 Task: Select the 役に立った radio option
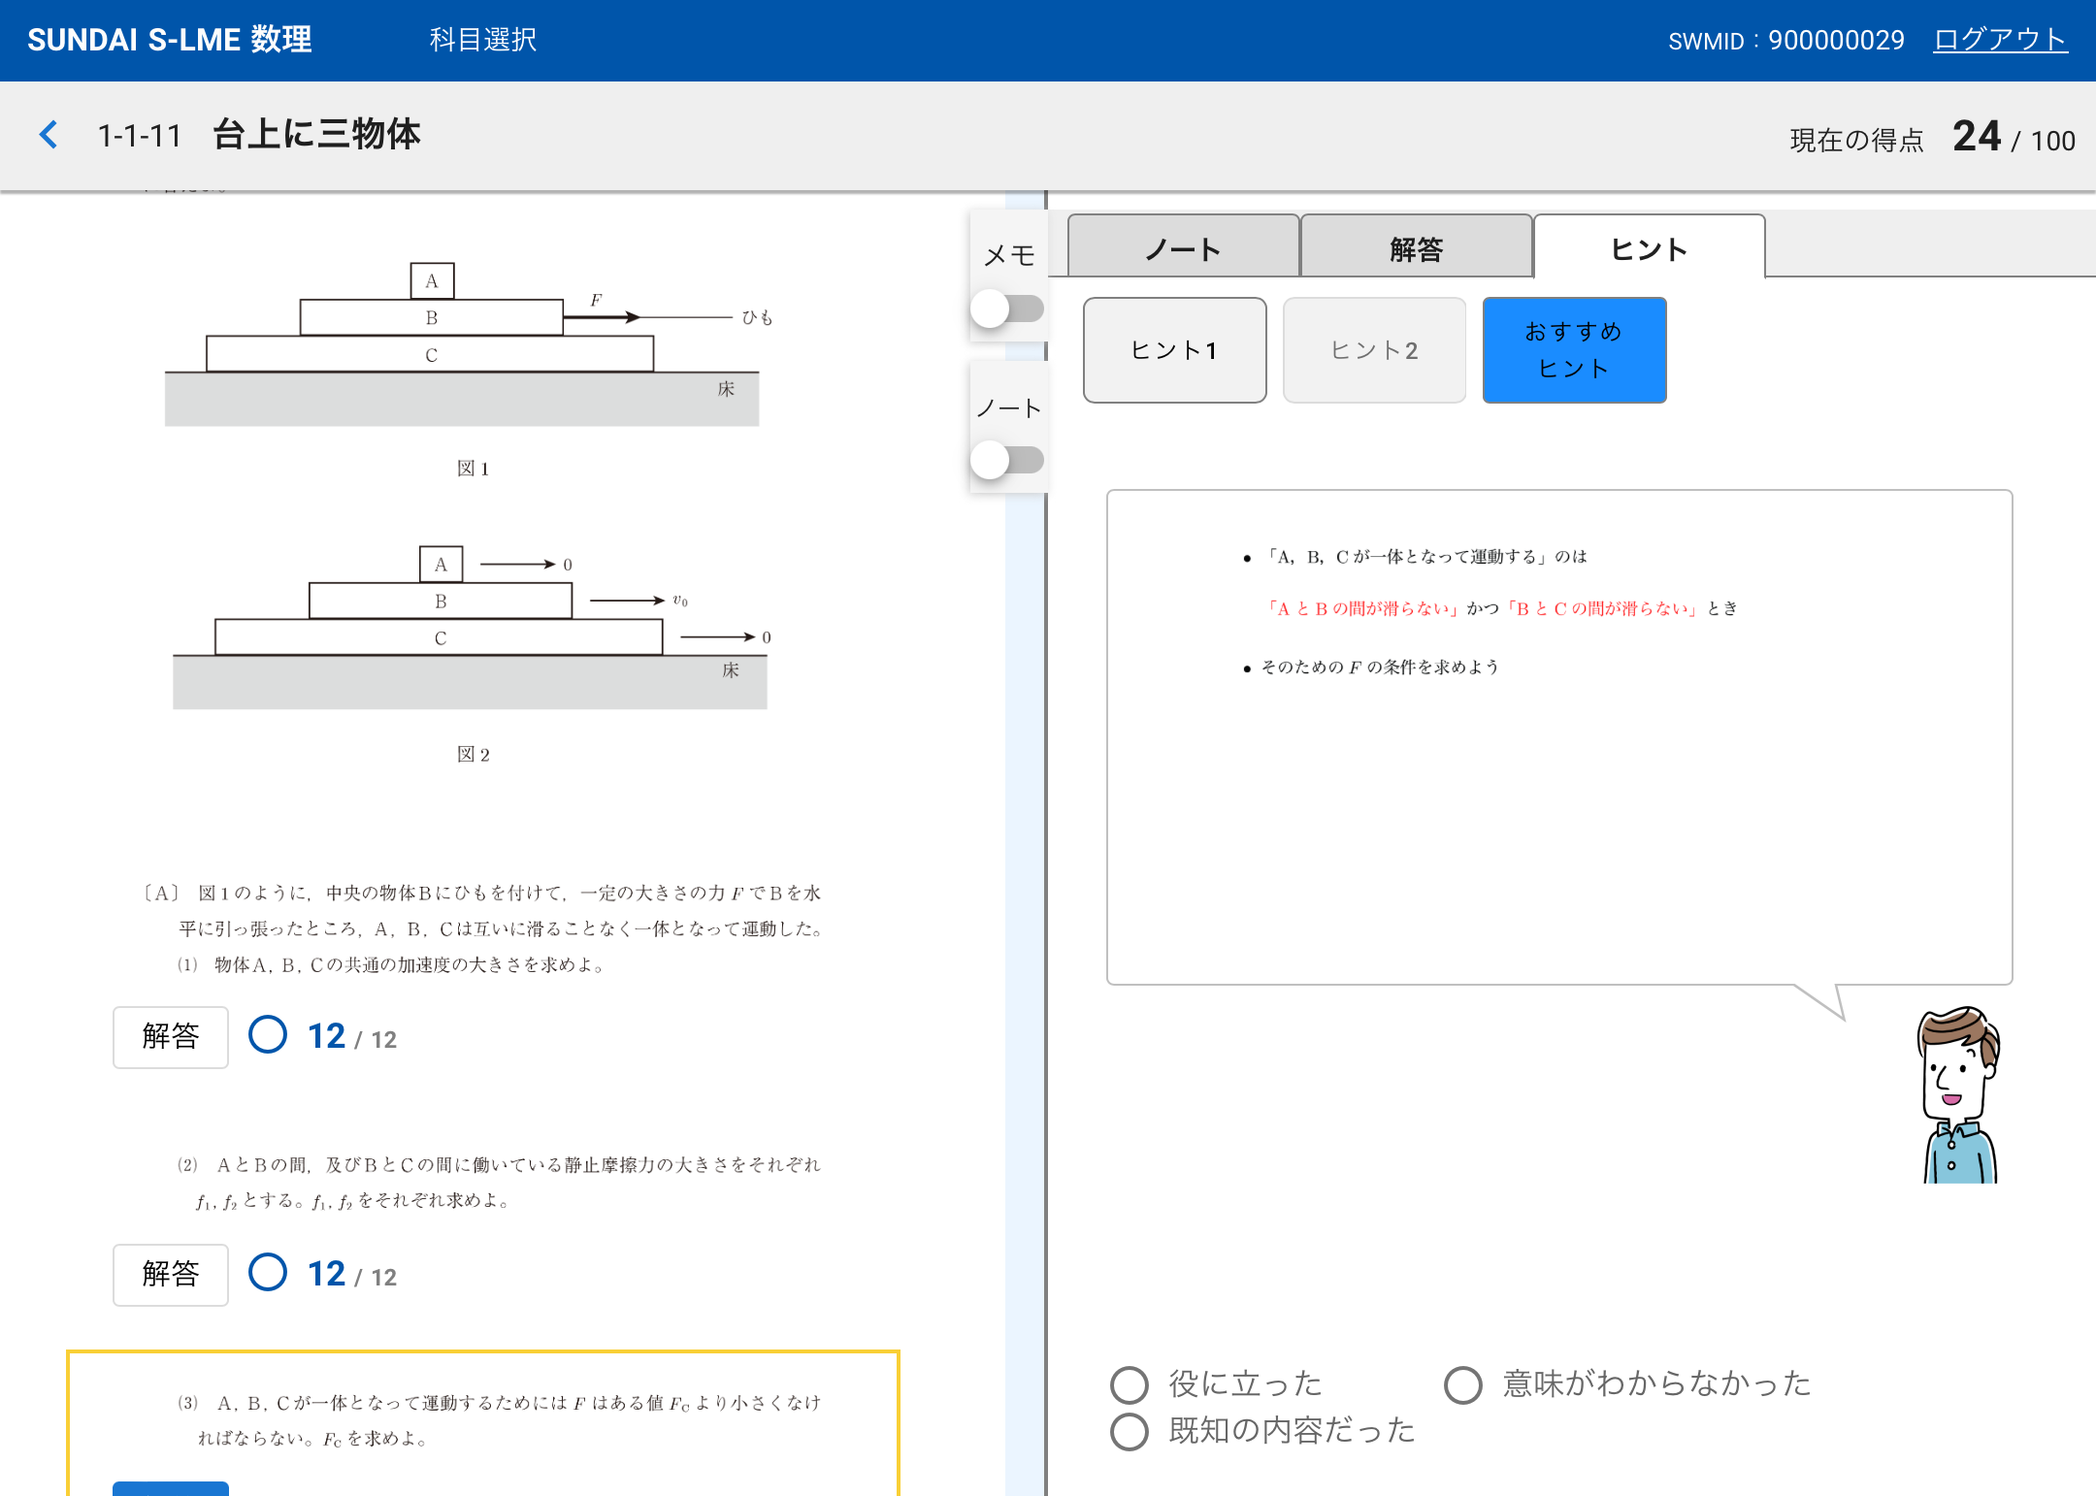(1129, 1384)
